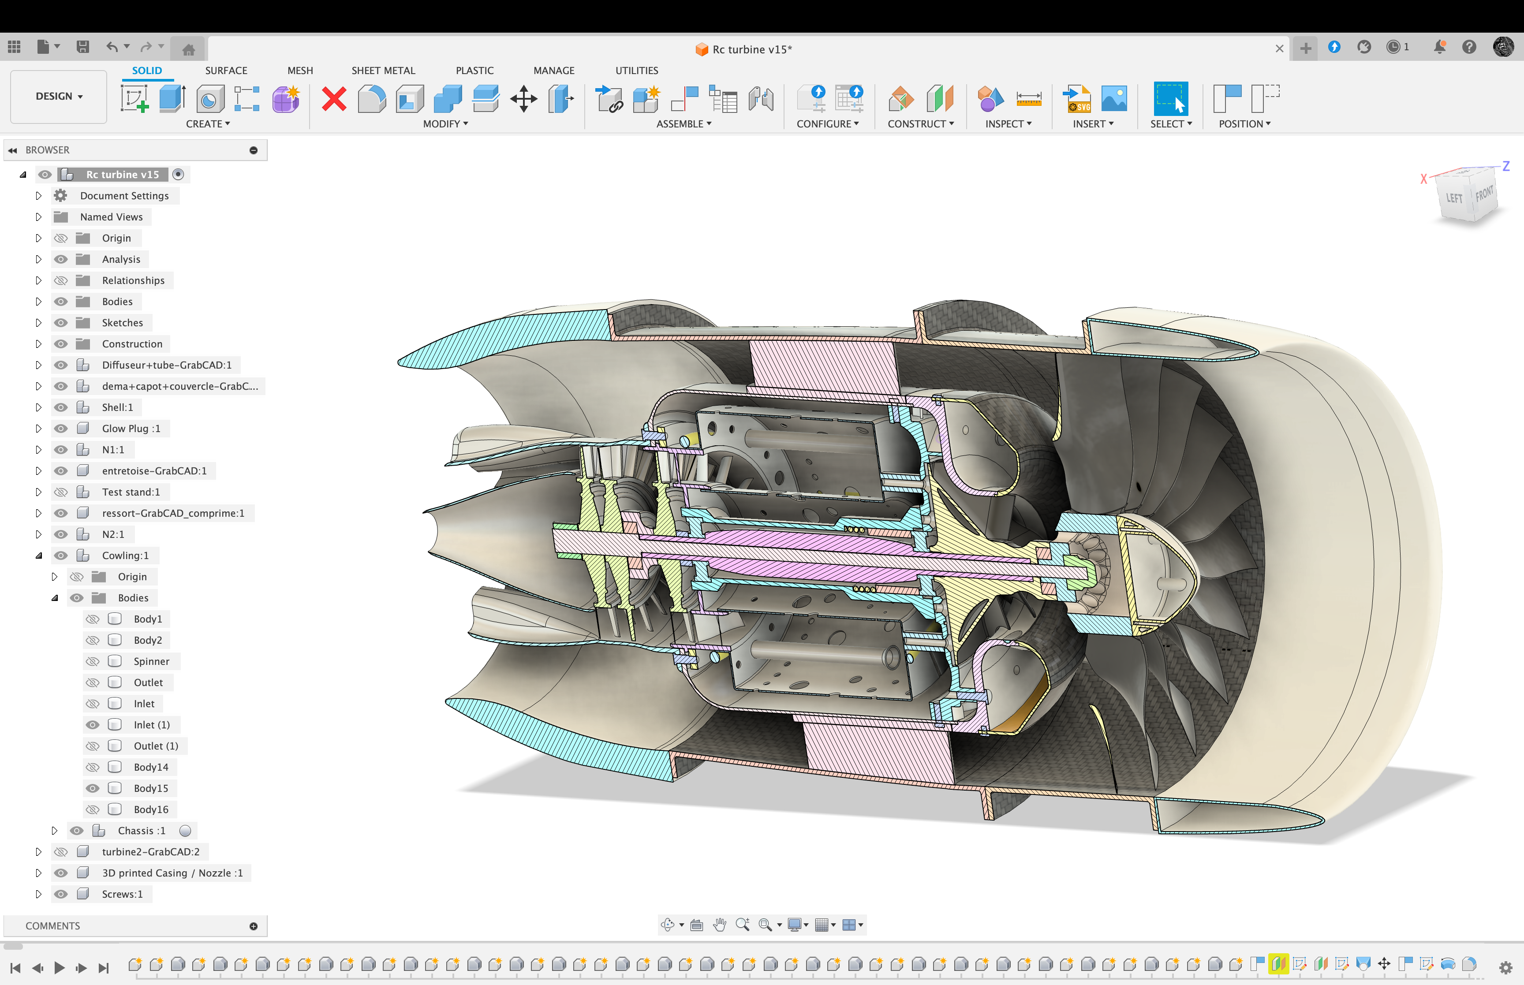
Task: Select the Extrude tool
Action: (172, 99)
